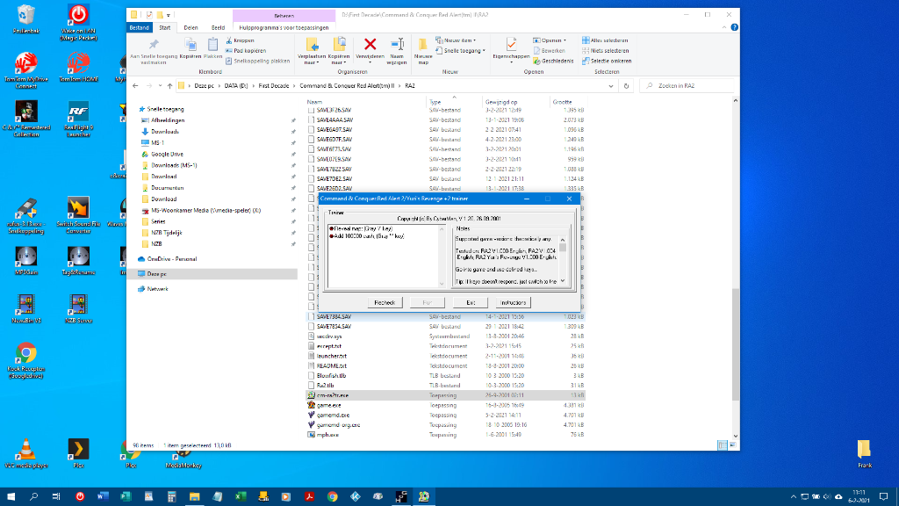Select gamemd.exe in the file list

pyautogui.click(x=333, y=416)
